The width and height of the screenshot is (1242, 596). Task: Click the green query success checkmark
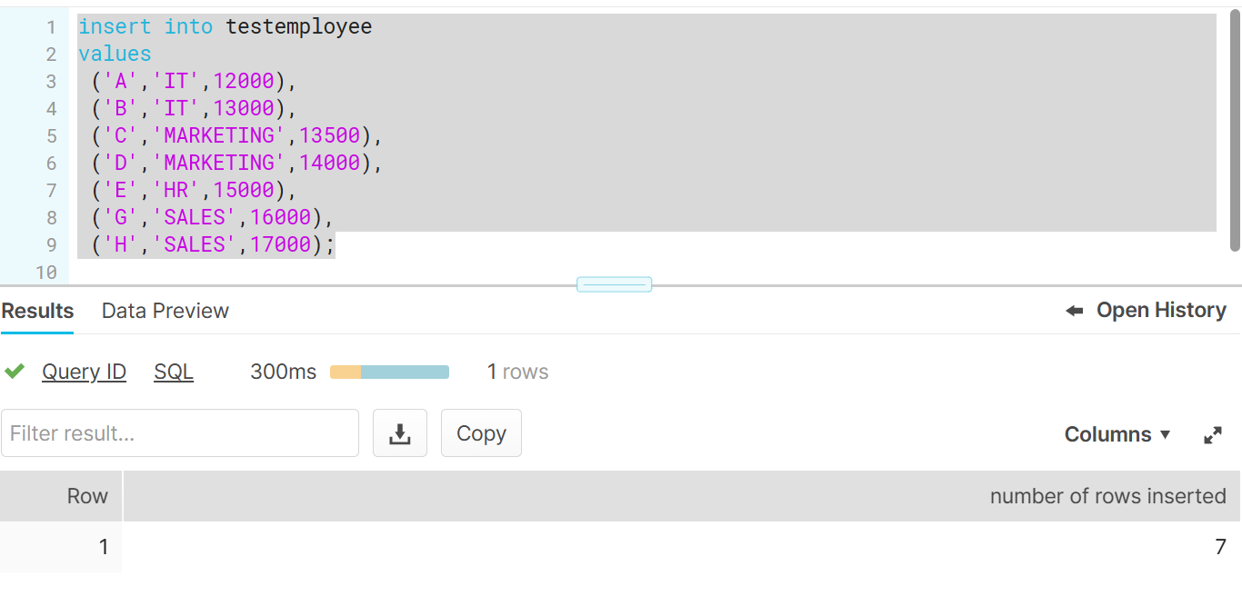point(15,371)
